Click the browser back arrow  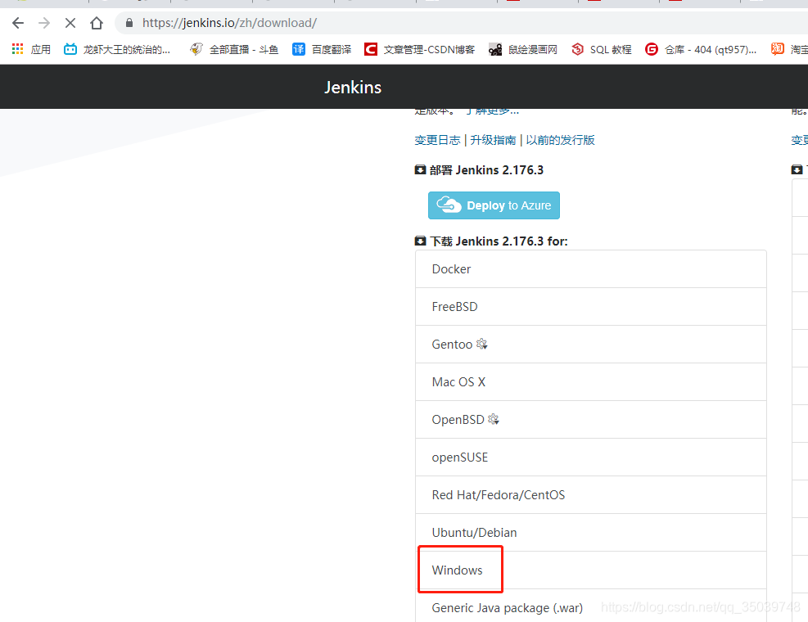tap(18, 23)
